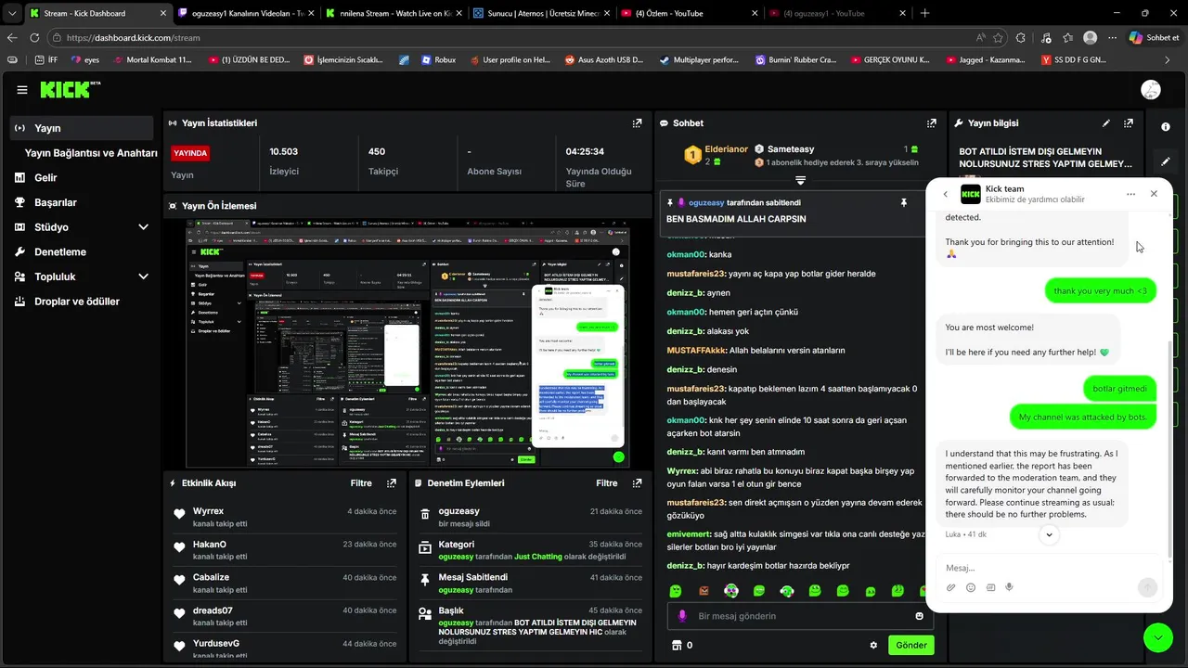Open GIF picker in support chat
This screenshot has height=668, width=1188.
pos(990,587)
